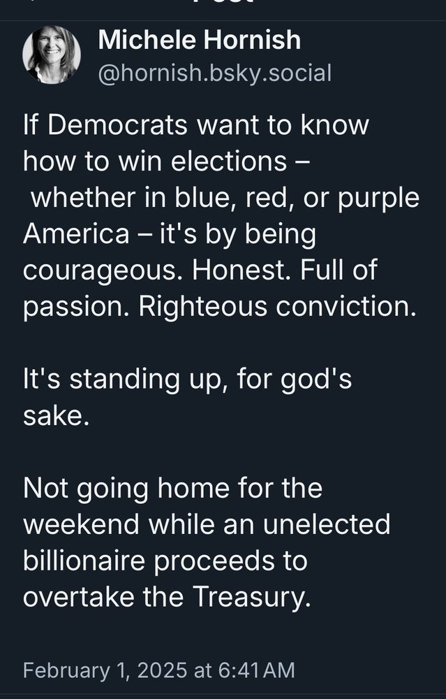Image resolution: width=446 pixels, height=699 pixels.
Task: Select the line 'weekend while an unelected'
Action: tap(207, 524)
